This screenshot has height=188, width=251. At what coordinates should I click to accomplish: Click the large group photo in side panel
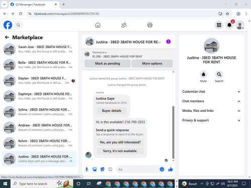tap(211, 46)
